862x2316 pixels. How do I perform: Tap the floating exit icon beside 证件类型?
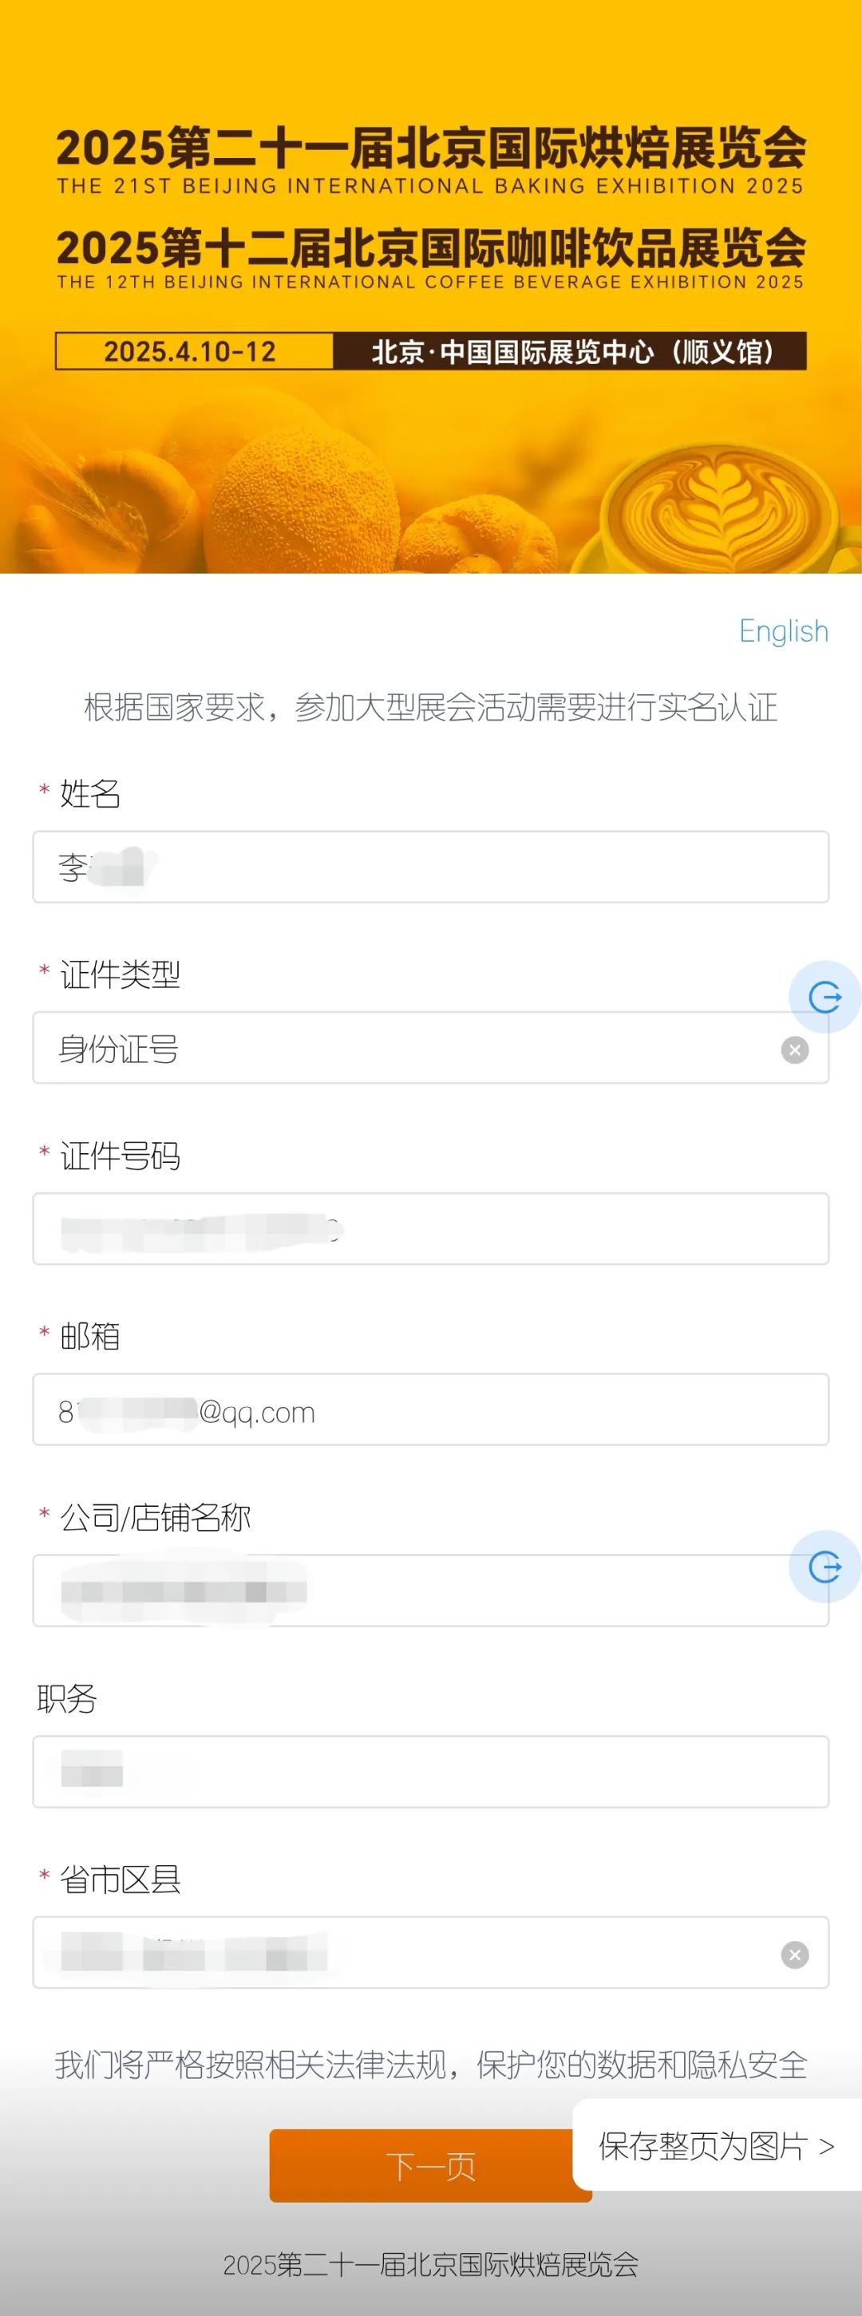pos(824,996)
